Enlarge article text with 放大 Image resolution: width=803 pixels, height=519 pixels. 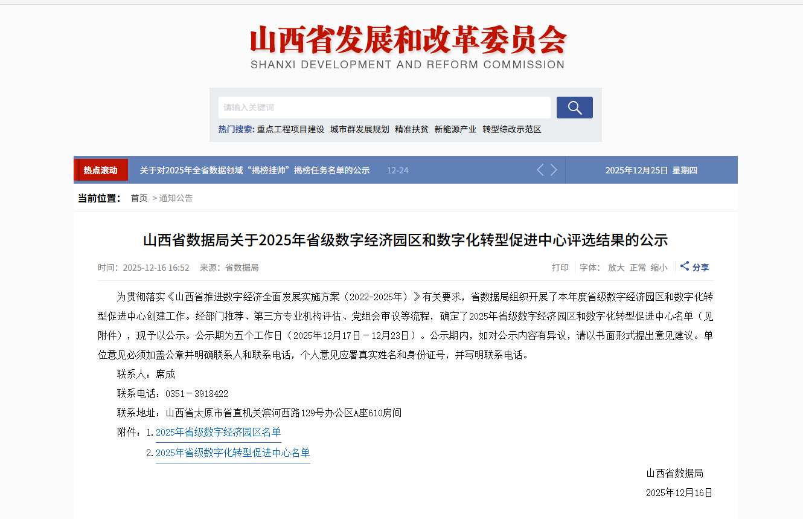616,267
